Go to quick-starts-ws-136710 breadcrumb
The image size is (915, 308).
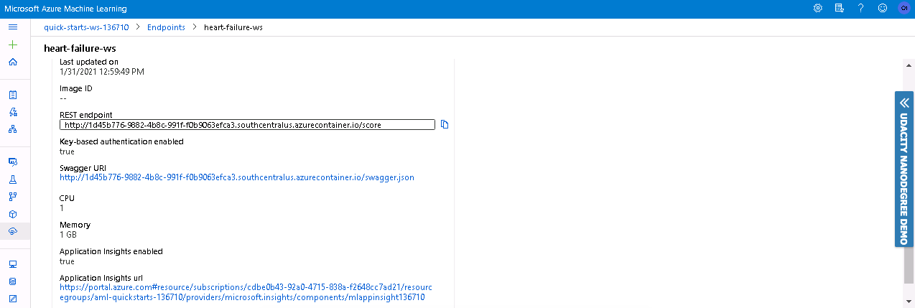click(86, 27)
